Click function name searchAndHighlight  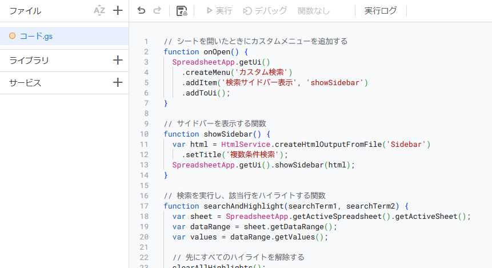[x=243, y=206]
